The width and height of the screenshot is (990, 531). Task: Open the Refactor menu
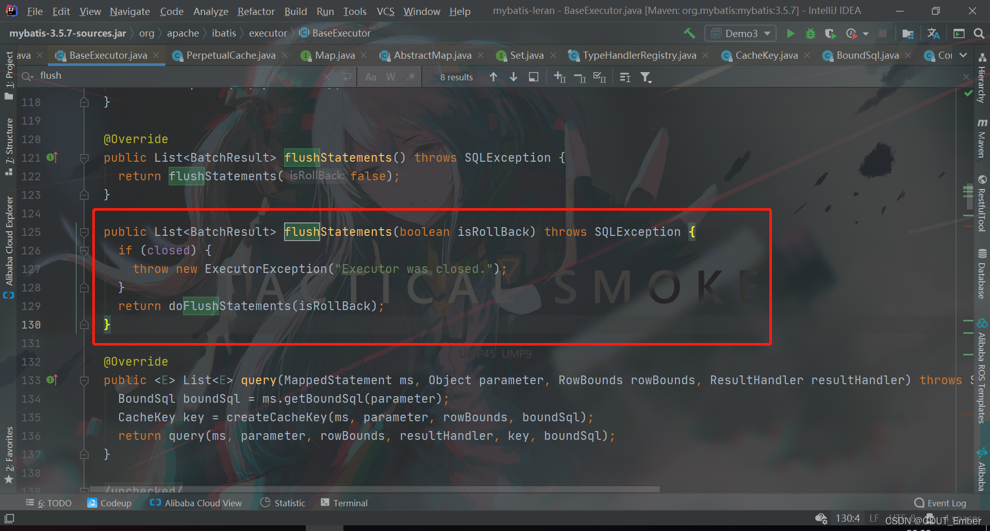tap(256, 11)
